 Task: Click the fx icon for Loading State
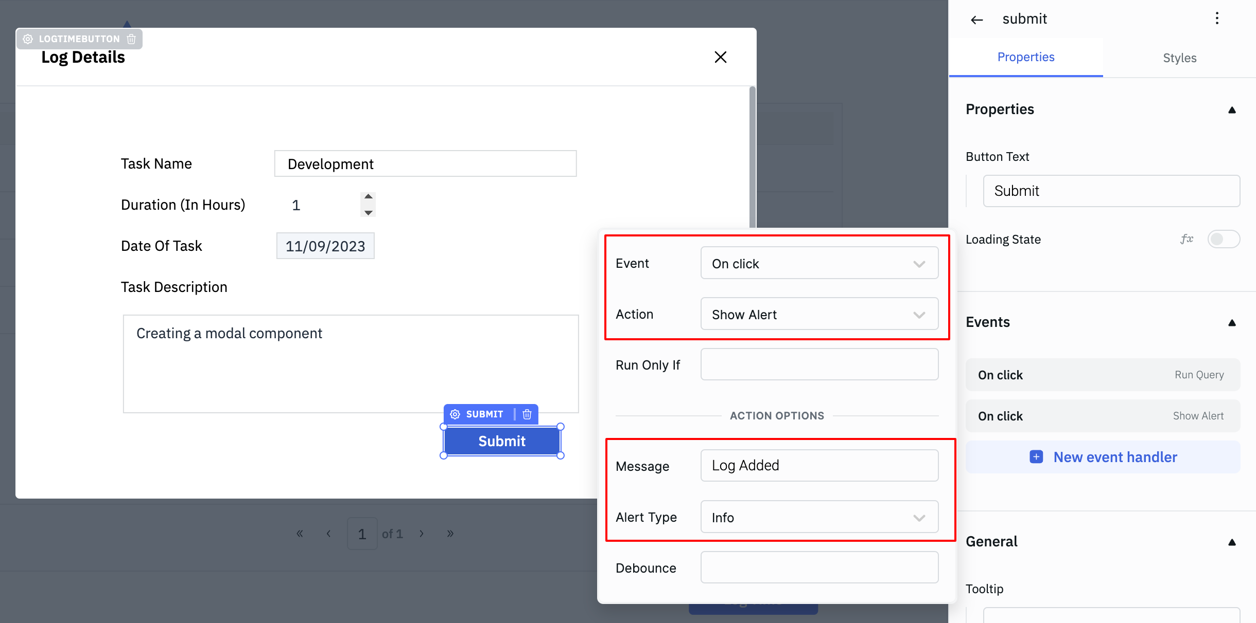[x=1187, y=239]
